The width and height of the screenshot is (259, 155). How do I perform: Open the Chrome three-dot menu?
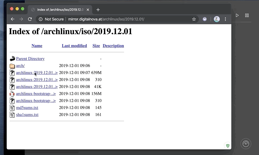point(225,19)
